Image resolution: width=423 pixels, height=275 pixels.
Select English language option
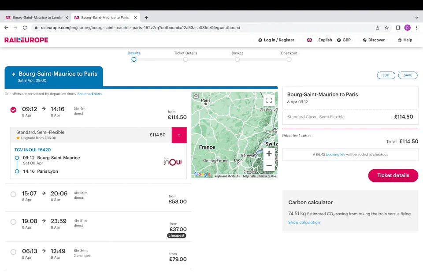(x=325, y=40)
